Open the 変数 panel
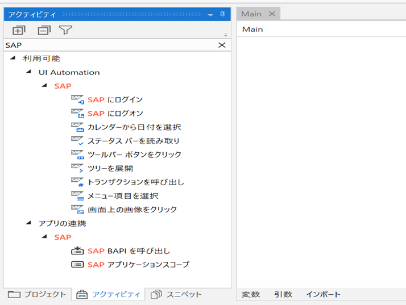 [x=251, y=294]
